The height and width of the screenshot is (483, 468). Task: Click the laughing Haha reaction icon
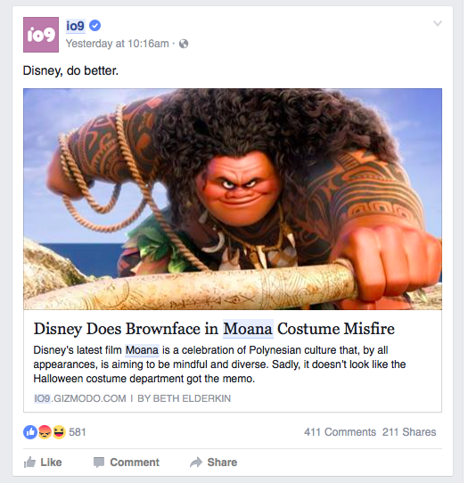[x=59, y=432]
